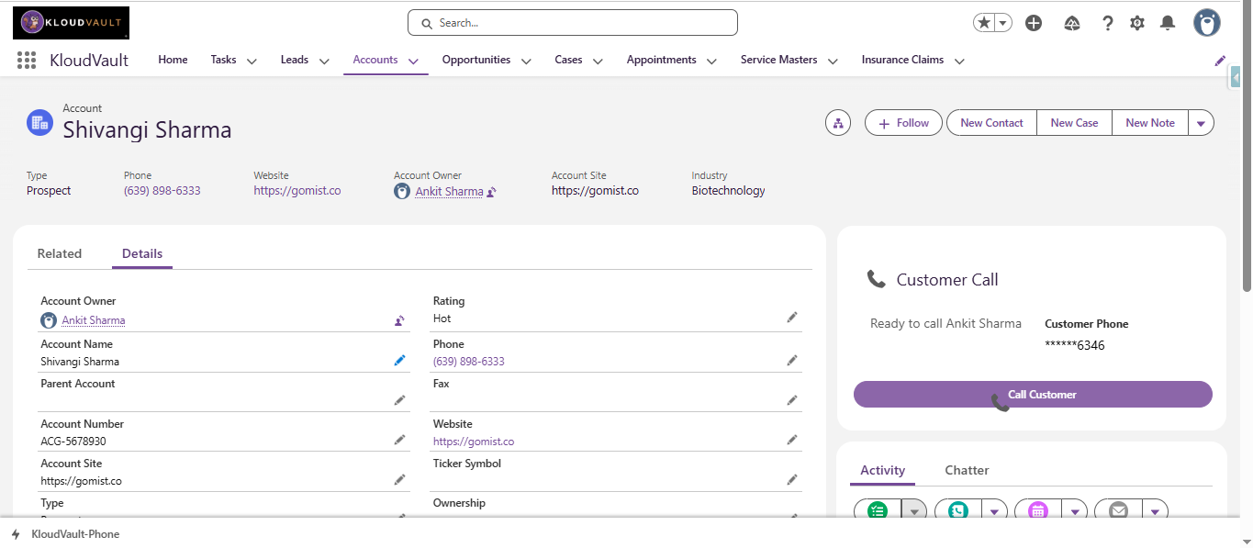Click in the global Search box
Viewport: 1253px width, 548px height.
point(573,23)
